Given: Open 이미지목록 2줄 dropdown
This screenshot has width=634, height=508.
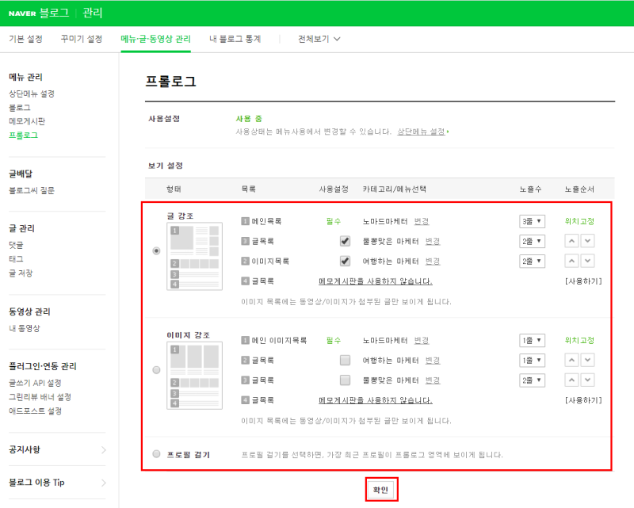Looking at the screenshot, I should pyautogui.click(x=532, y=261).
